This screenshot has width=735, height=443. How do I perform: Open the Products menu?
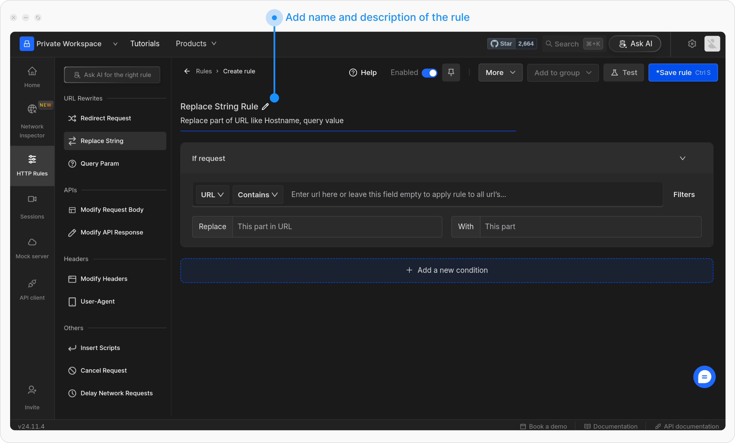[196, 44]
